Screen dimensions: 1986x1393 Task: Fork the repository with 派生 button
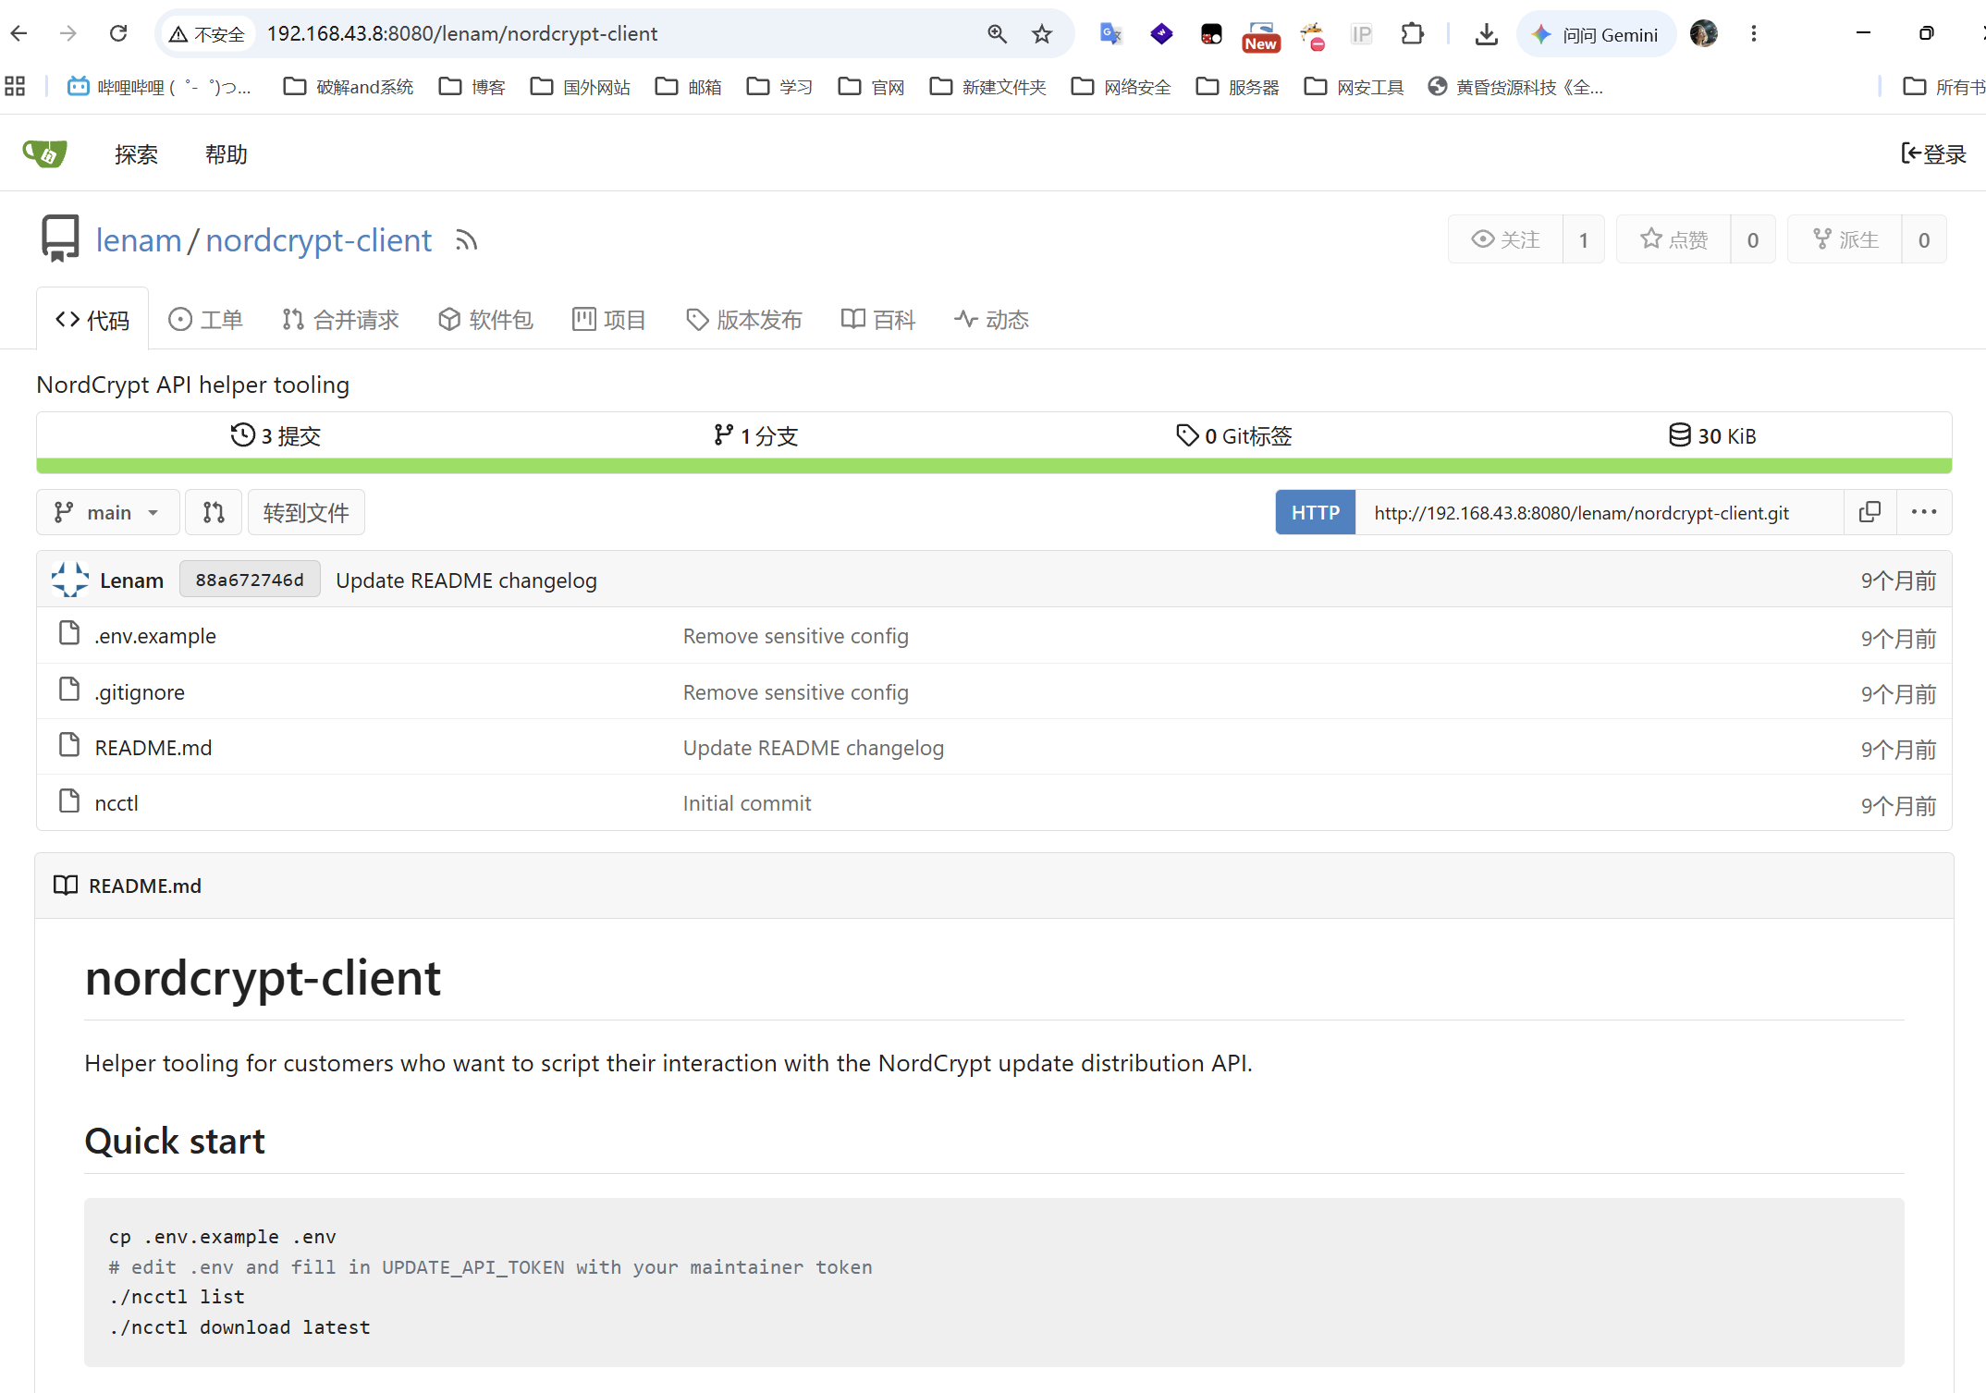1845,239
